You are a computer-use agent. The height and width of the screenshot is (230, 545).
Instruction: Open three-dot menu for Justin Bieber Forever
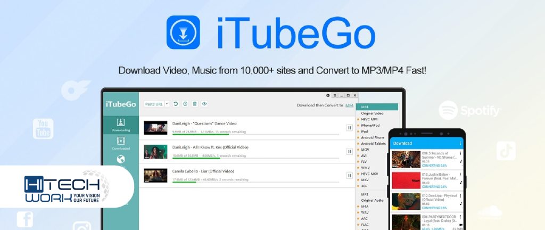coord(460,174)
